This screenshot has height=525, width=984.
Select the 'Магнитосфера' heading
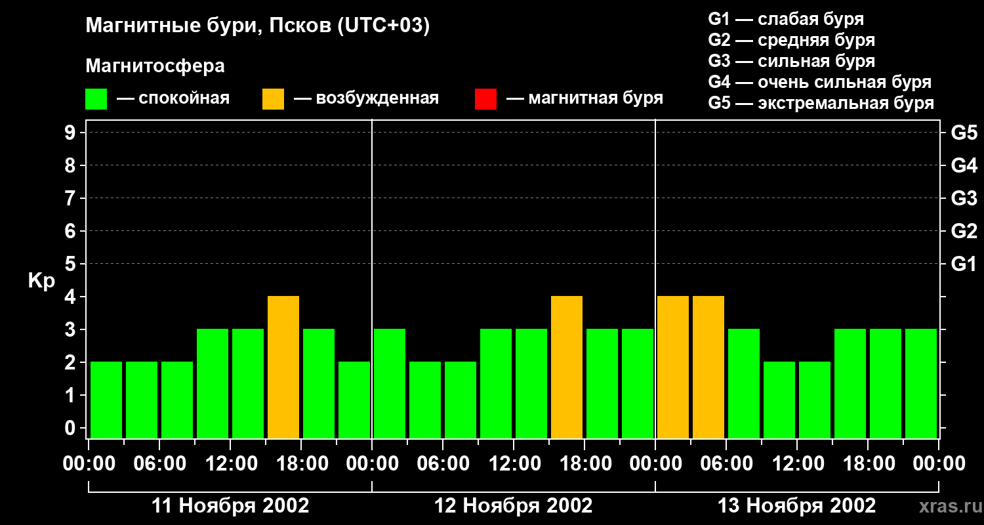pos(155,66)
